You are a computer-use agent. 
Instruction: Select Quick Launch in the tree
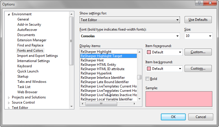(x=28, y=71)
